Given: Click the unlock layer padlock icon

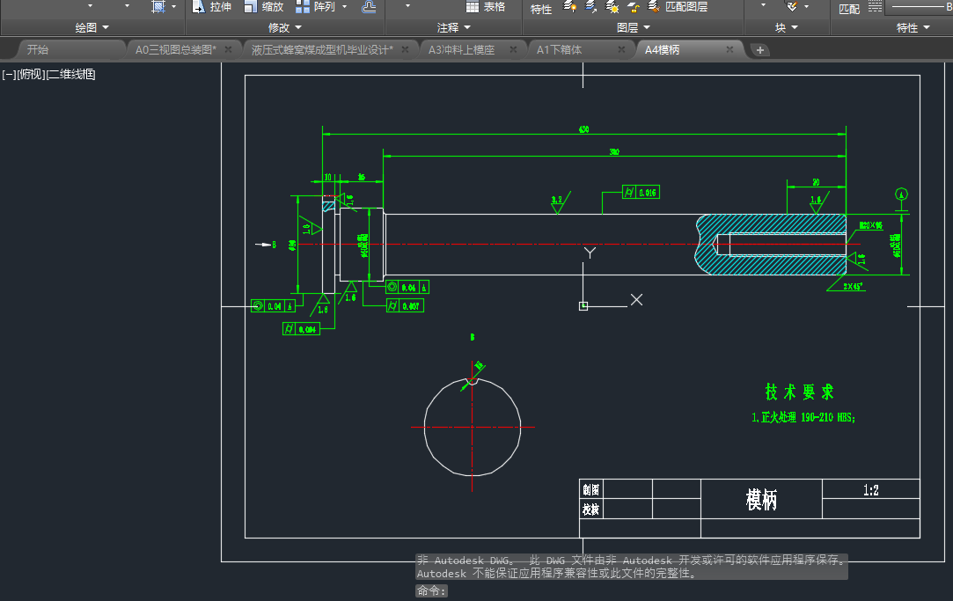Looking at the screenshot, I should pos(633,7).
